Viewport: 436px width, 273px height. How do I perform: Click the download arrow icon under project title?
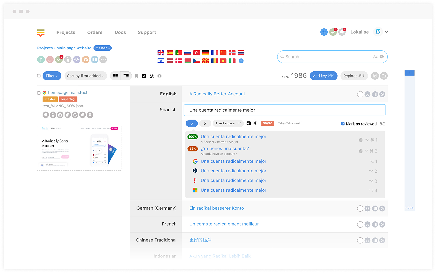50,60
